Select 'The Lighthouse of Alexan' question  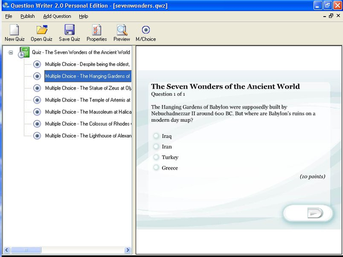pyautogui.click(x=88, y=135)
